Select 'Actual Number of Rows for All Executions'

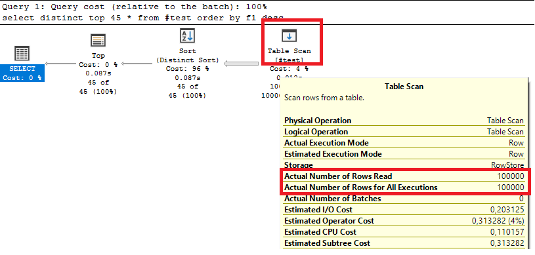tap(404, 187)
